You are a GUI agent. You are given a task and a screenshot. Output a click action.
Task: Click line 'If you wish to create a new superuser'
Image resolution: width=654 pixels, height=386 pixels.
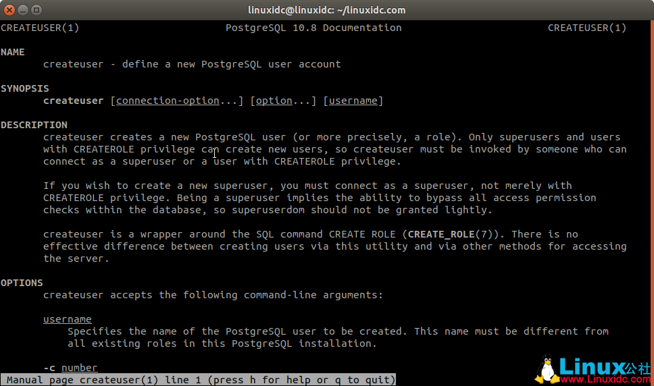pyautogui.click(x=307, y=186)
